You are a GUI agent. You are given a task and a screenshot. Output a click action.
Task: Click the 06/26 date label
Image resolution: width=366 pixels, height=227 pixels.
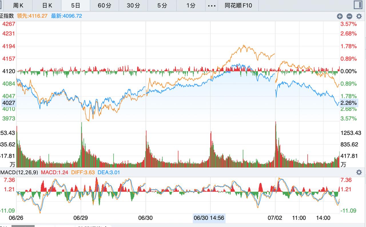click(x=16, y=218)
